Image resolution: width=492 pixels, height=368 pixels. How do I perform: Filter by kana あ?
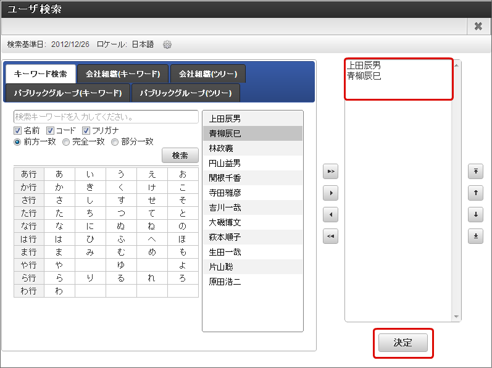pyautogui.click(x=59, y=174)
